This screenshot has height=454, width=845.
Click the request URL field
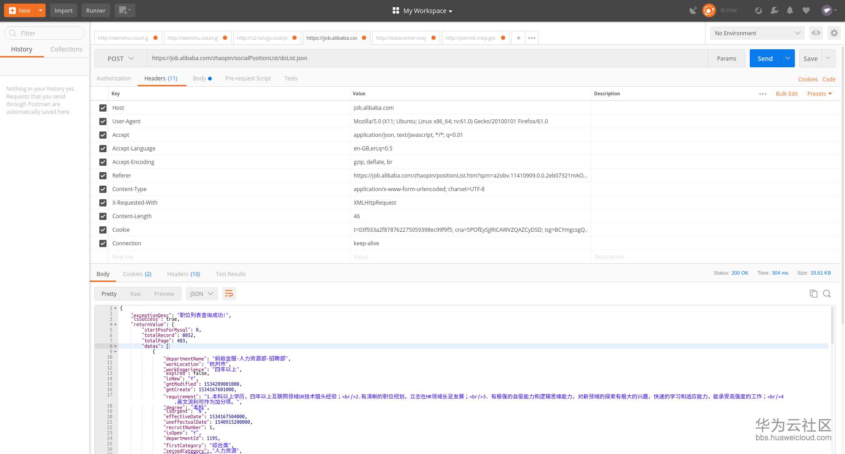(x=427, y=58)
